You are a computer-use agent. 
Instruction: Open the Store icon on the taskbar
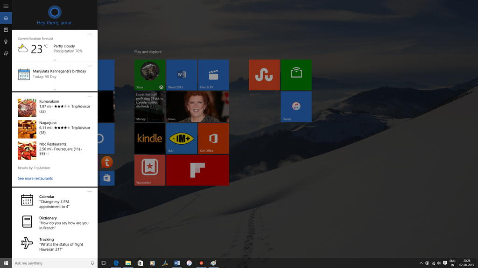point(140,263)
